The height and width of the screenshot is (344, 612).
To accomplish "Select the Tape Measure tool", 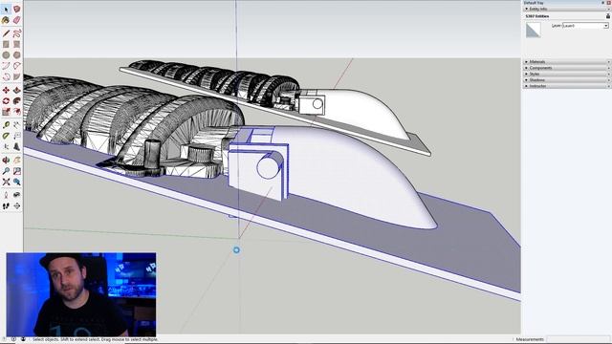I will point(6,125).
